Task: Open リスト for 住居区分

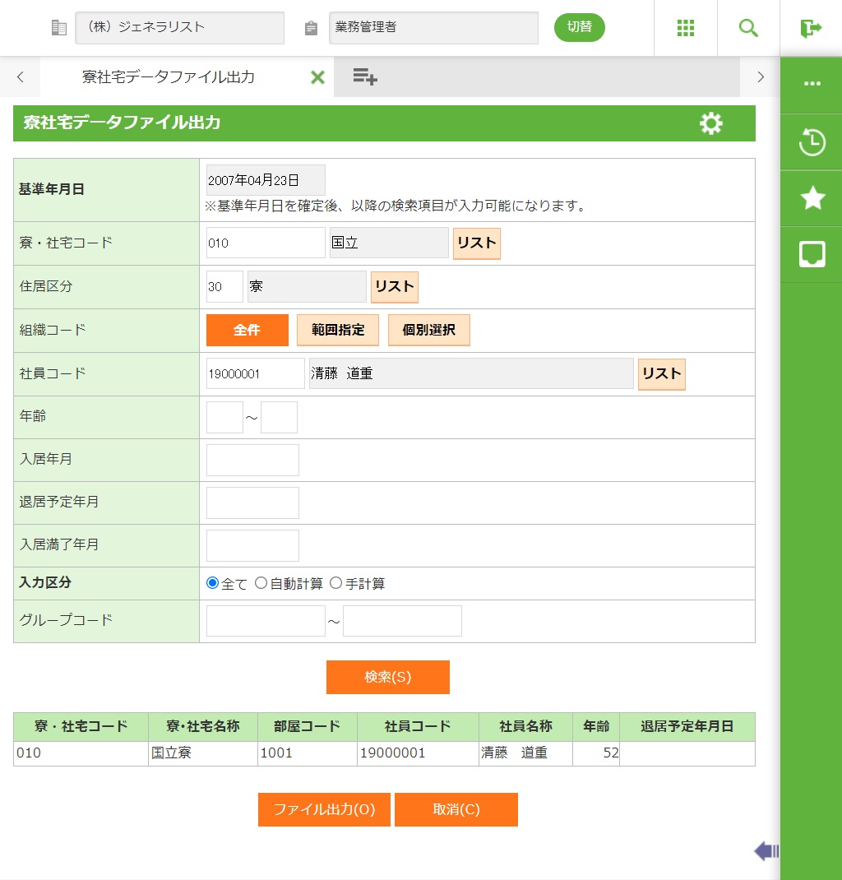Action: tap(394, 287)
